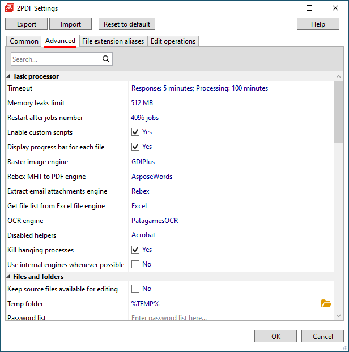Click the search magnifier icon
Image resolution: width=349 pixels, height=352 pixels.
[x=106, y=59]
